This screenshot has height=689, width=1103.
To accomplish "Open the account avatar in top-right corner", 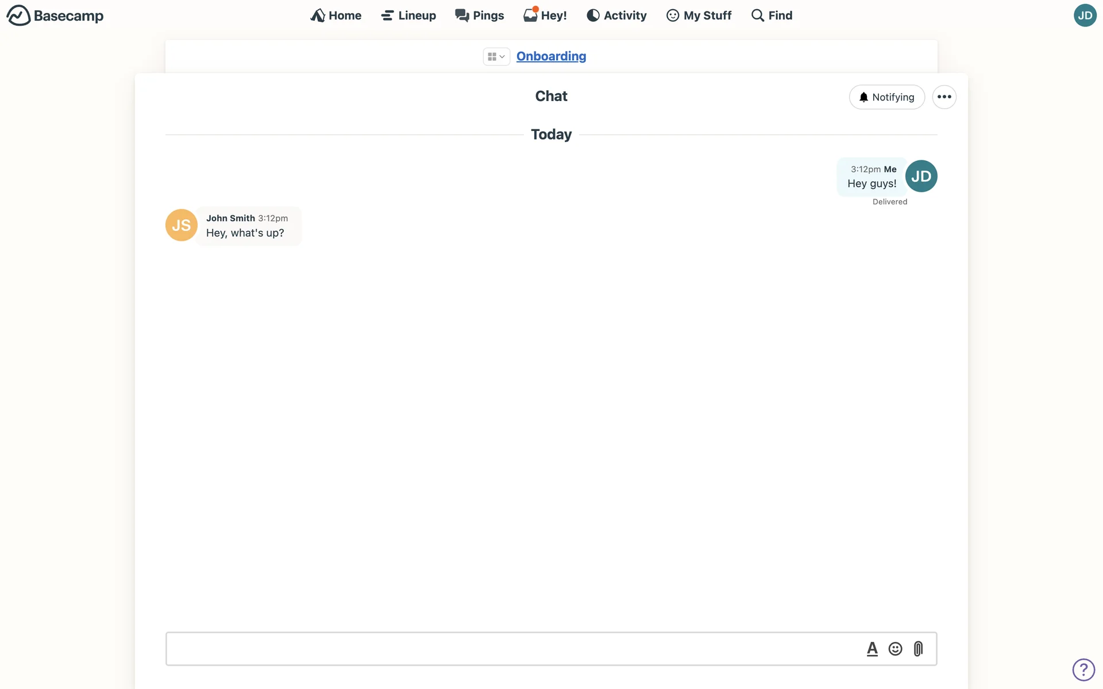I will (1085, 16).
